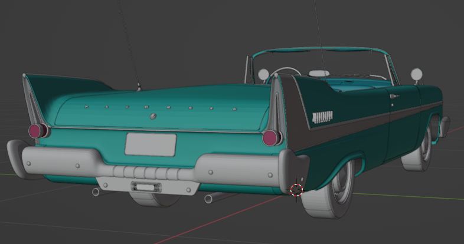Click the 3D cursor near the bumper corner

click(296, 190)
